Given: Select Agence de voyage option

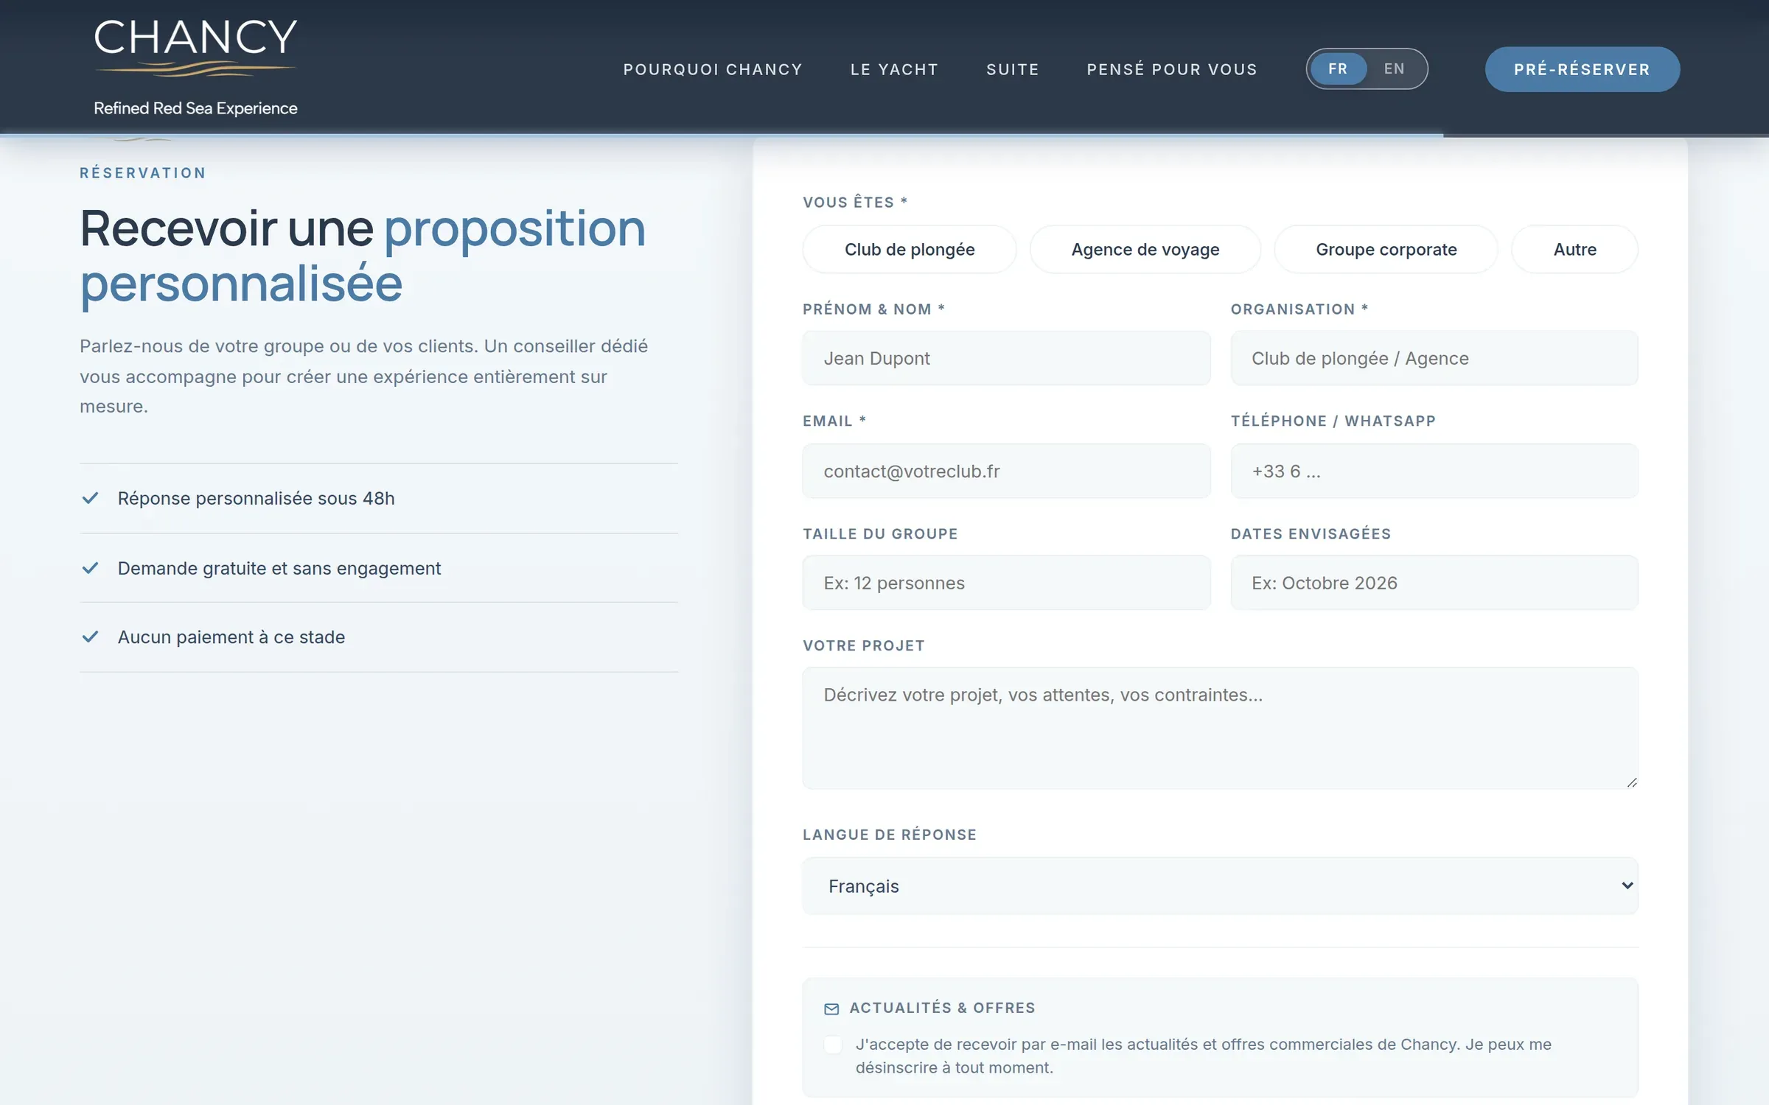Looking at the screenshot, I should (x=1145, y=250).
